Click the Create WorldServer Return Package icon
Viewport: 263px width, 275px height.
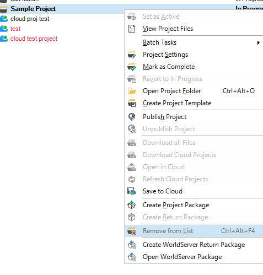[x=132, y=245]
